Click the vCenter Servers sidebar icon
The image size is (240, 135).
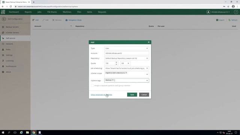(x=3, y=33)
